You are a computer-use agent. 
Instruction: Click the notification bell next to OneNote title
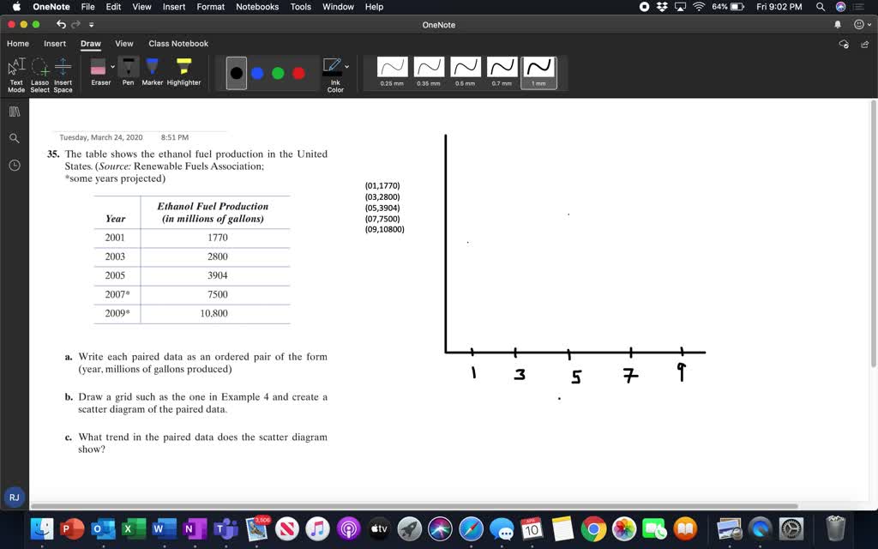(x=838, y=25)
